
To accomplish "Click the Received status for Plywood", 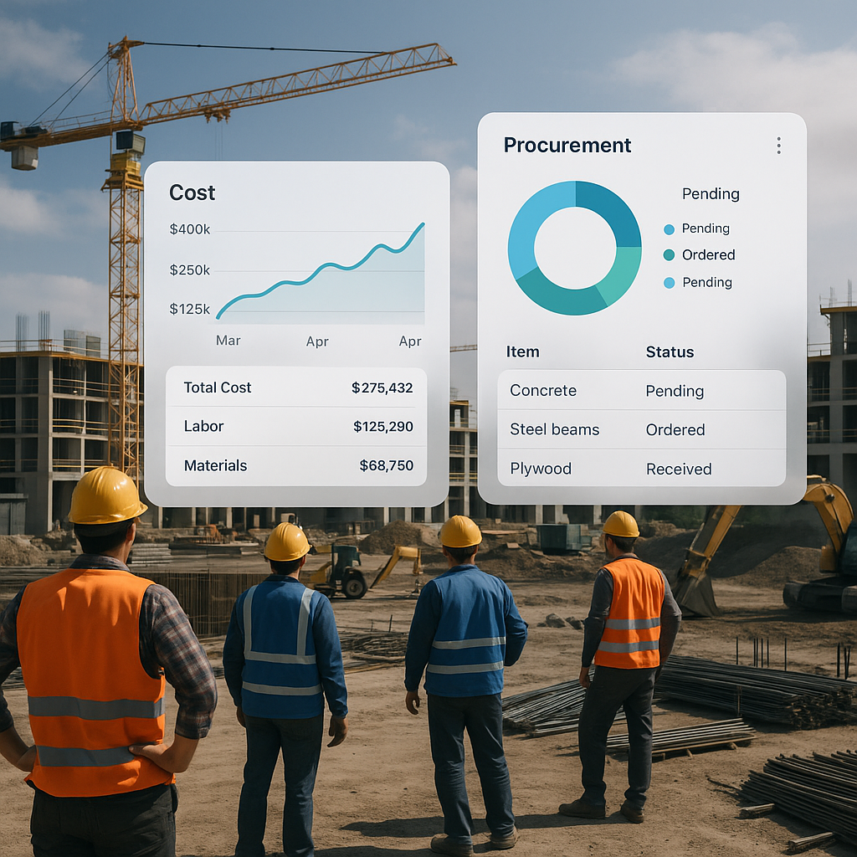I will tap(679, 469).
